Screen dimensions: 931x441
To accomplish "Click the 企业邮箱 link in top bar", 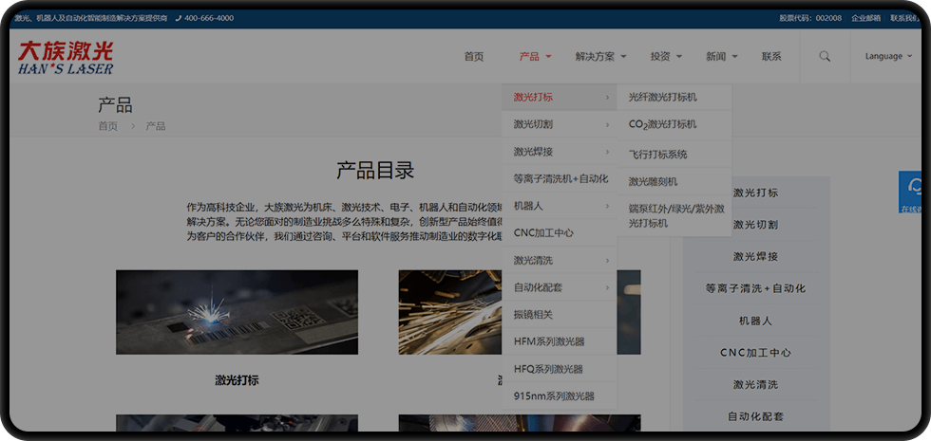I will (x=864, y=18).
